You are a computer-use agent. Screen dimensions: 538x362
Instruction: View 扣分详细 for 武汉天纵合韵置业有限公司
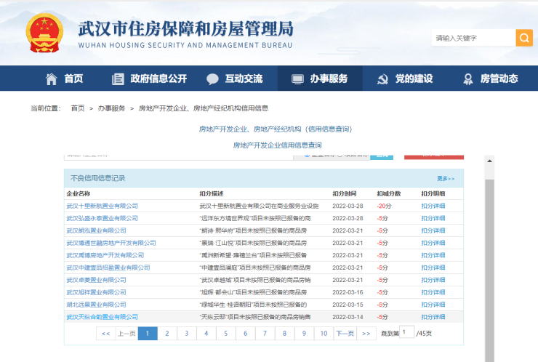[x=433, y=317]
